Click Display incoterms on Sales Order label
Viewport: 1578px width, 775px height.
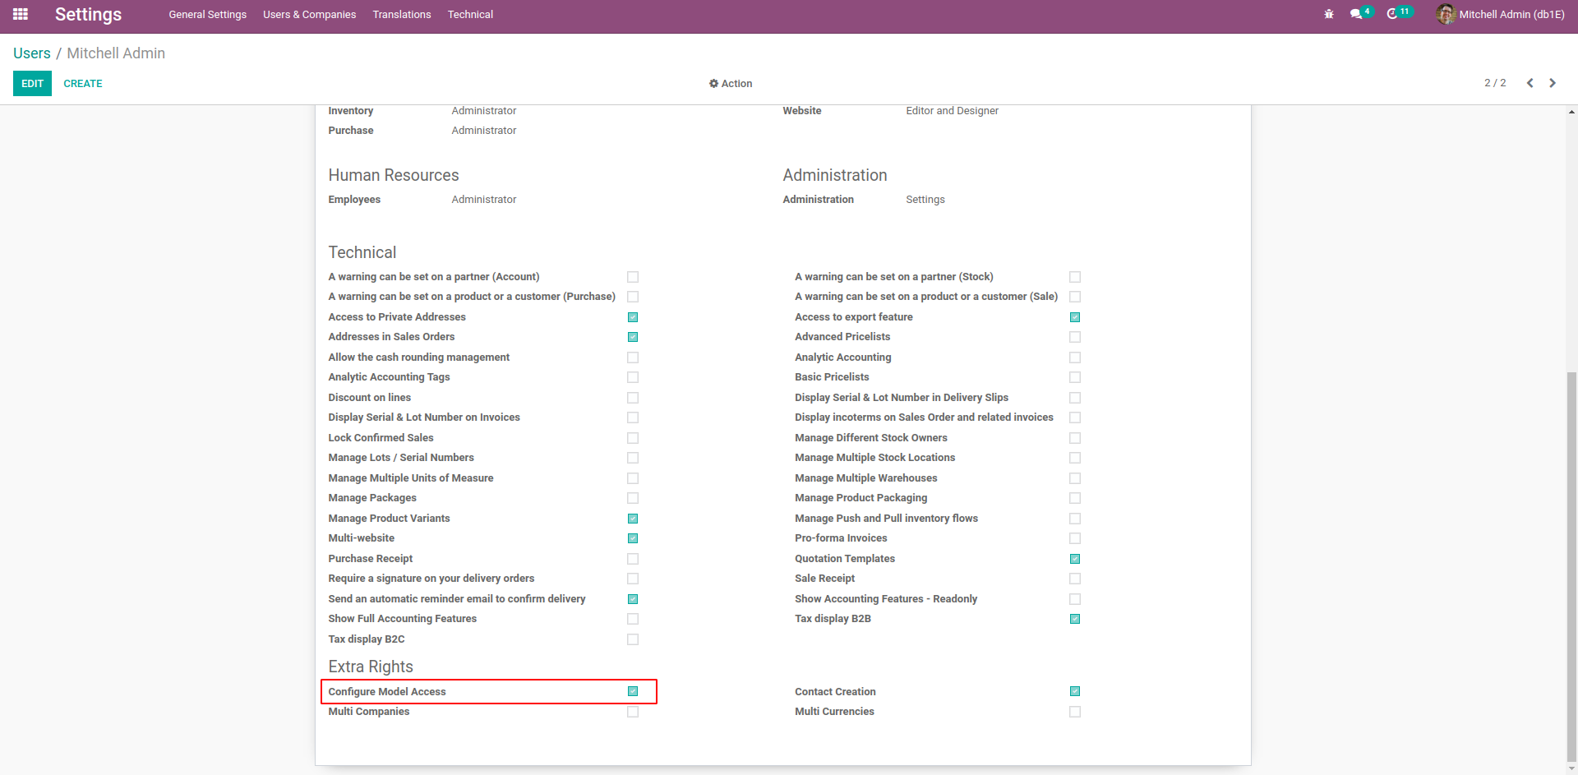[x=924, y=417]
